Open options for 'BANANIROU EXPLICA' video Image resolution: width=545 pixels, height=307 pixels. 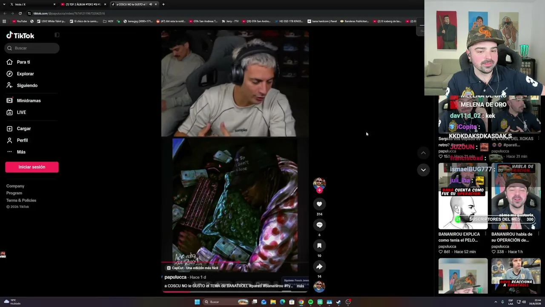tap(485, 234)
